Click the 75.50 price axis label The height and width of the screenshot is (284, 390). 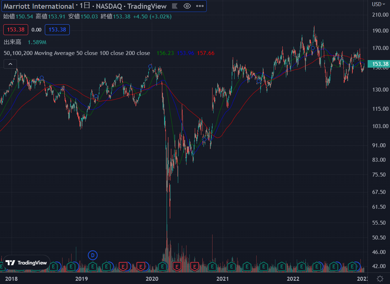click(379, 175)
